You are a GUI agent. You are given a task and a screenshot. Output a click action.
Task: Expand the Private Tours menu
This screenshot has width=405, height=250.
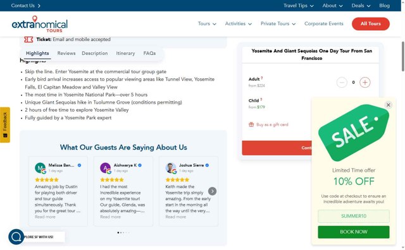(x=278, y=24)
